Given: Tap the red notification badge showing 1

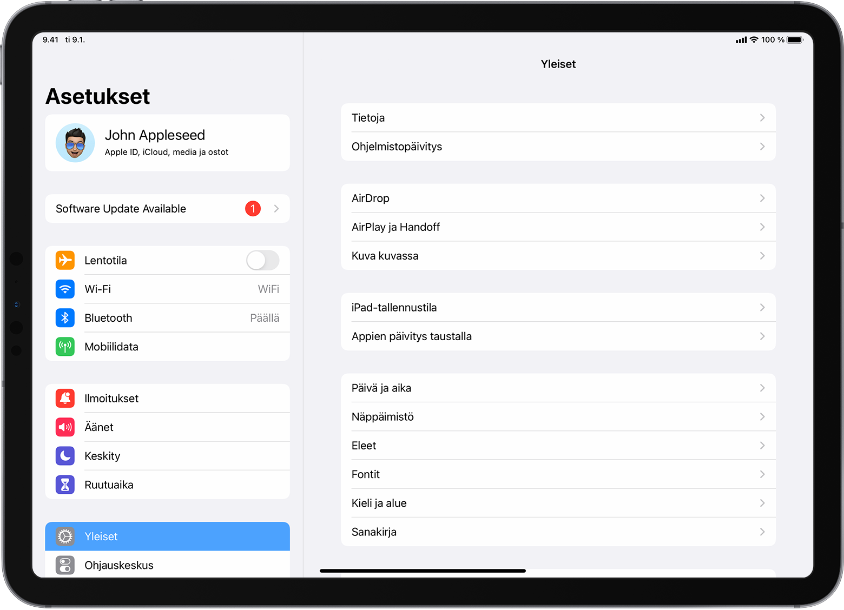Looking at the screenshot, I should coord(253,209).
